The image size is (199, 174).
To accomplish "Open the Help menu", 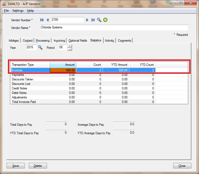I will pyautogui.click(x=30, y=11).
